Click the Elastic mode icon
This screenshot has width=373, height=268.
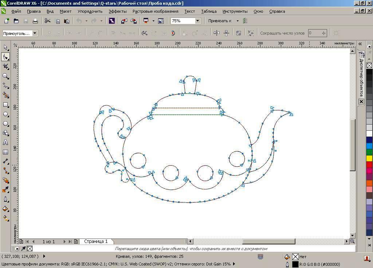(238, 33)
